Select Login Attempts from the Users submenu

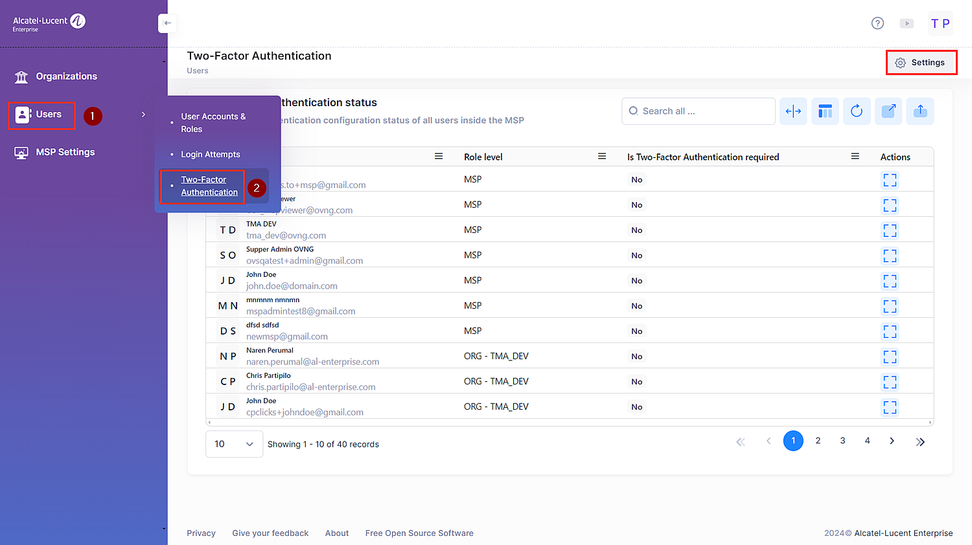[x=211, y=155]
